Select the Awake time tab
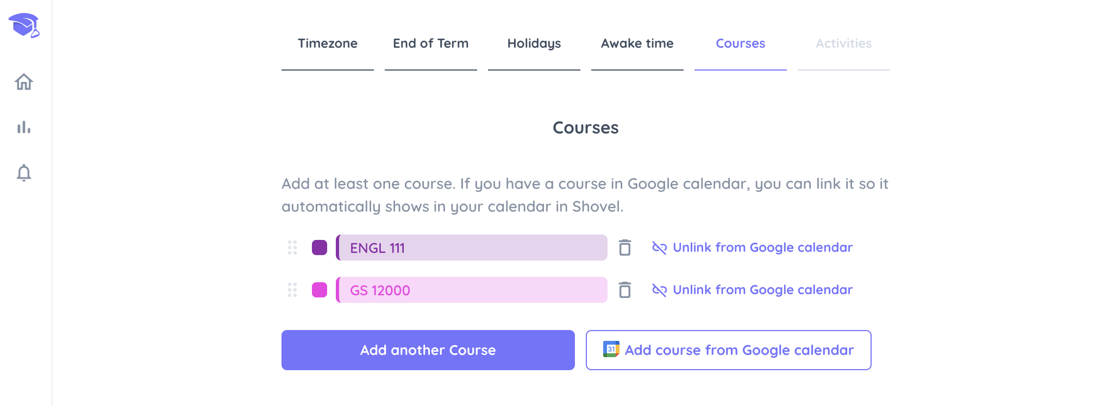The height and width of the screenshot is (406, 1114). coord(637,43)
